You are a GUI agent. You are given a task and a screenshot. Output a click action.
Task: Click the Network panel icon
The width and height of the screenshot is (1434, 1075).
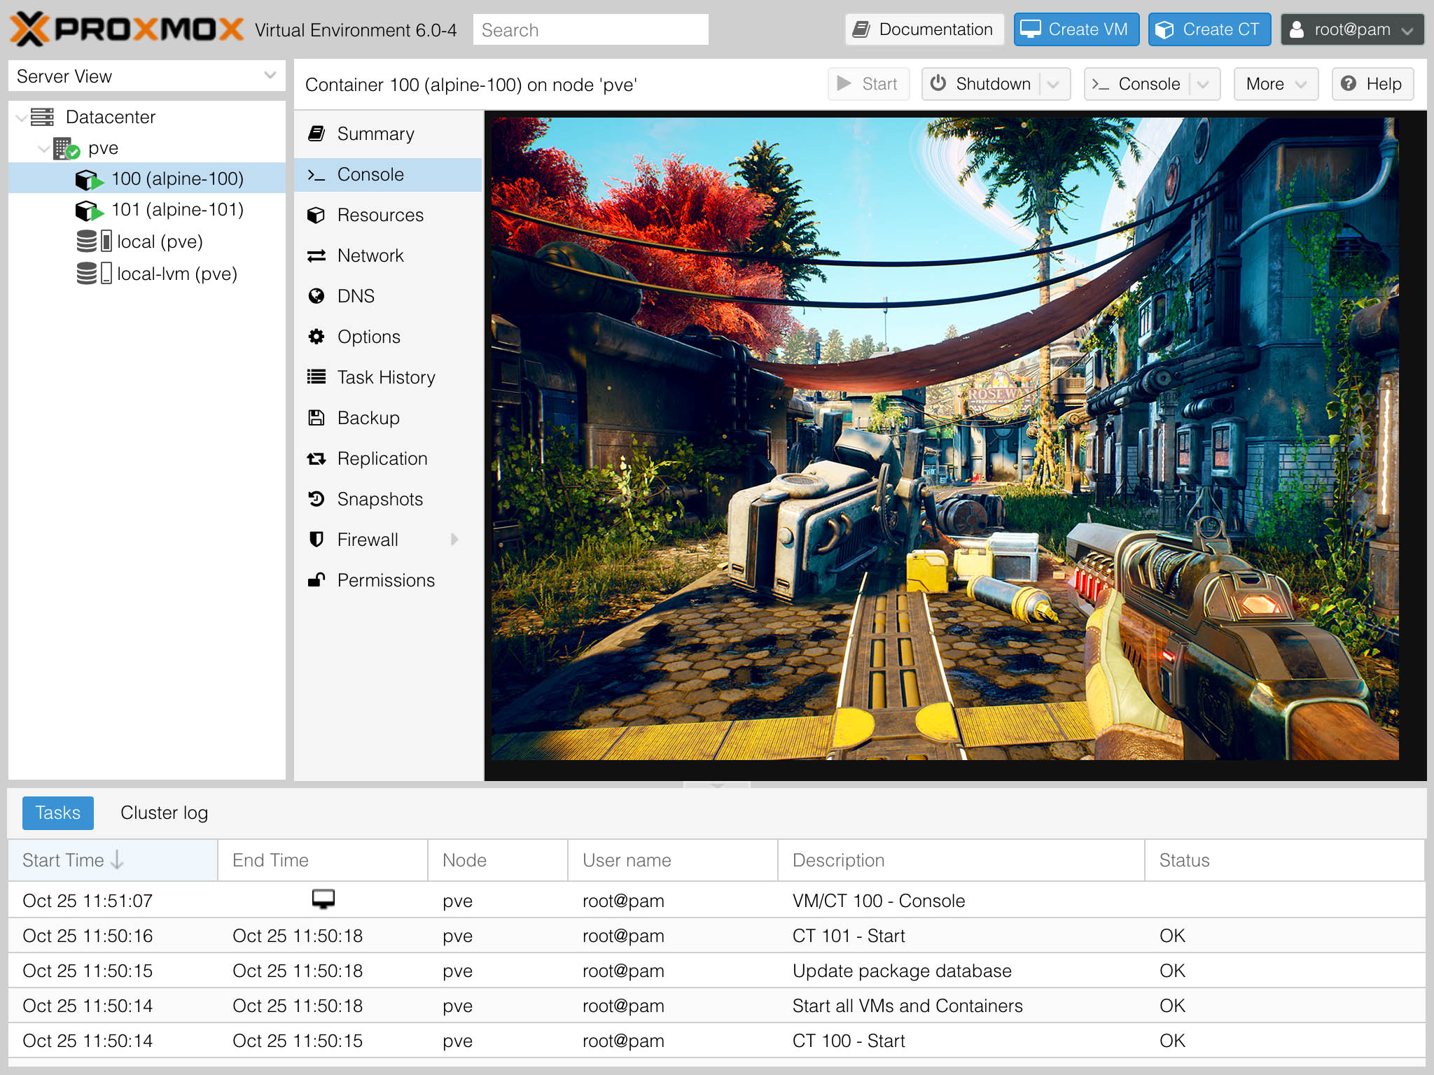[317, 254]
